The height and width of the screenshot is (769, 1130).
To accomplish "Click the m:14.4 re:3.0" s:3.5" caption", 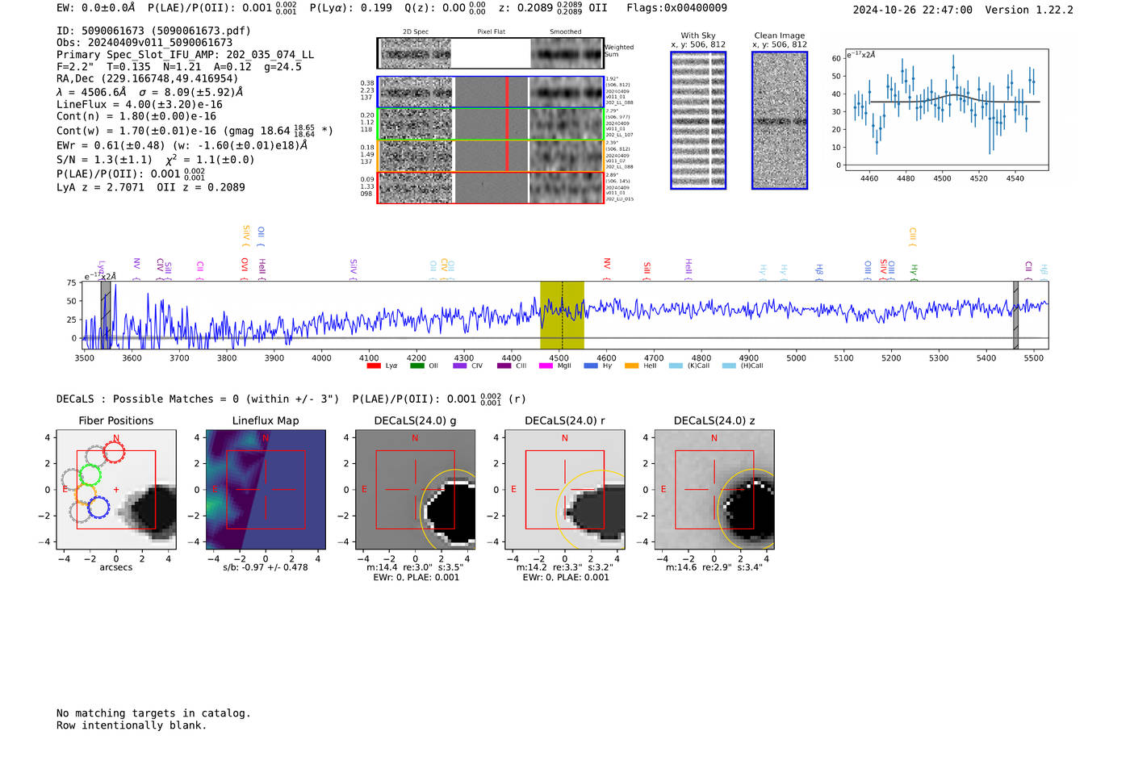I will [415, 567].
